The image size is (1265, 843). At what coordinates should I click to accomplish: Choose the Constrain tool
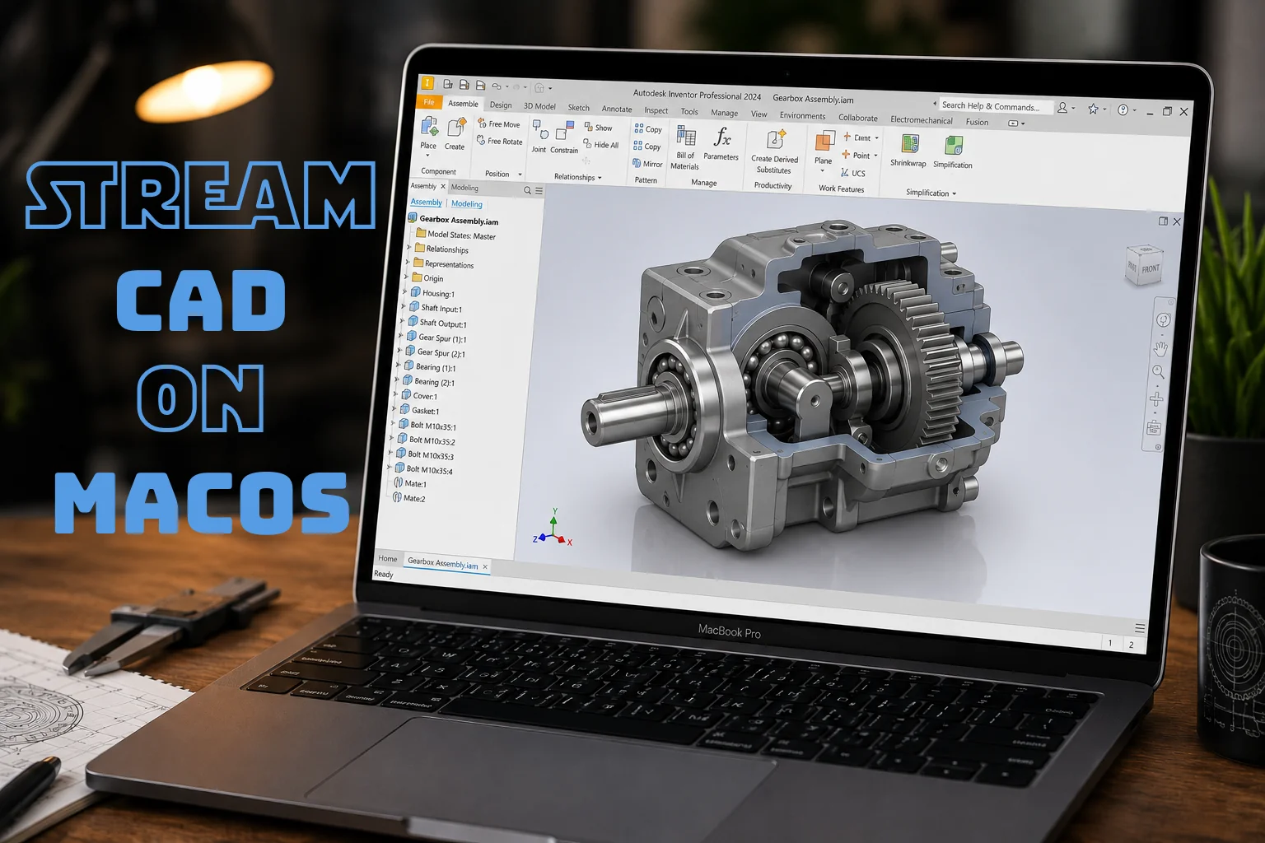coord(564,137)
